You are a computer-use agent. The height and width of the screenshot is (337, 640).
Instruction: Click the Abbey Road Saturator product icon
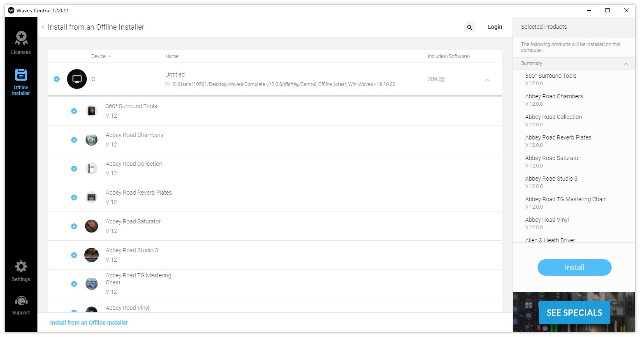92,226
